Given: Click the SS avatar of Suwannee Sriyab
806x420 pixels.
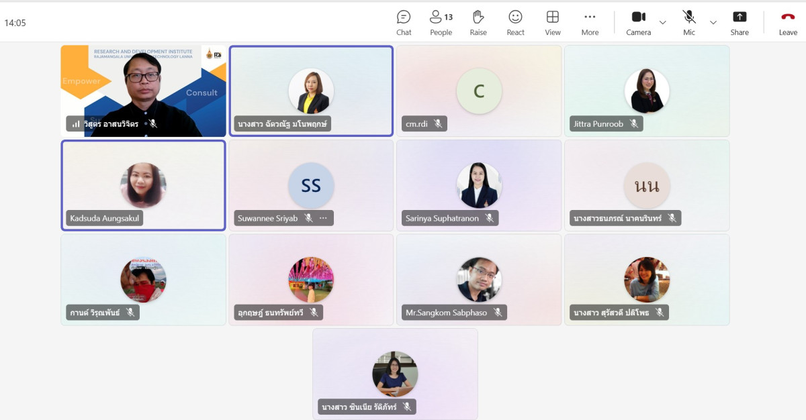Looking at the screenshot, I should pos(311,185).
